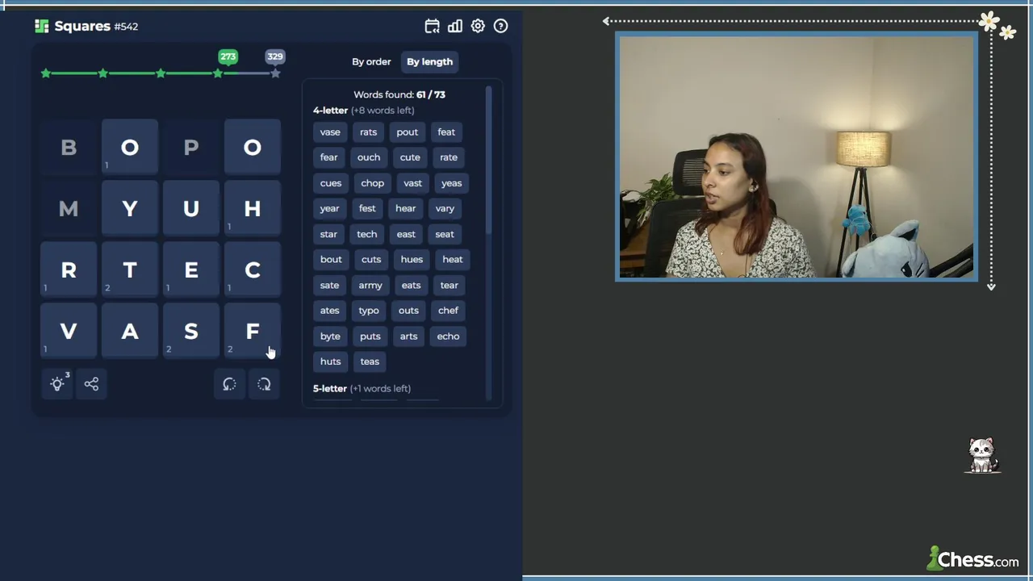1033x581 pixels.
Task: Select the letter tile R
Action: coord(69,270)
